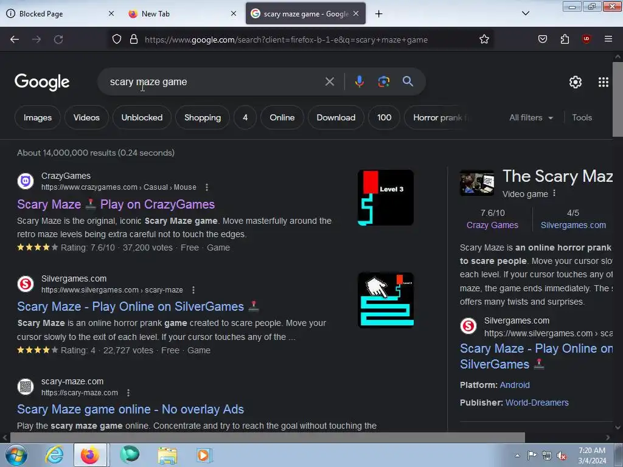Go to the Google logo homepage
Image resolution: width=623 pixels, height=467 pixels.
(x=42, y=82)
